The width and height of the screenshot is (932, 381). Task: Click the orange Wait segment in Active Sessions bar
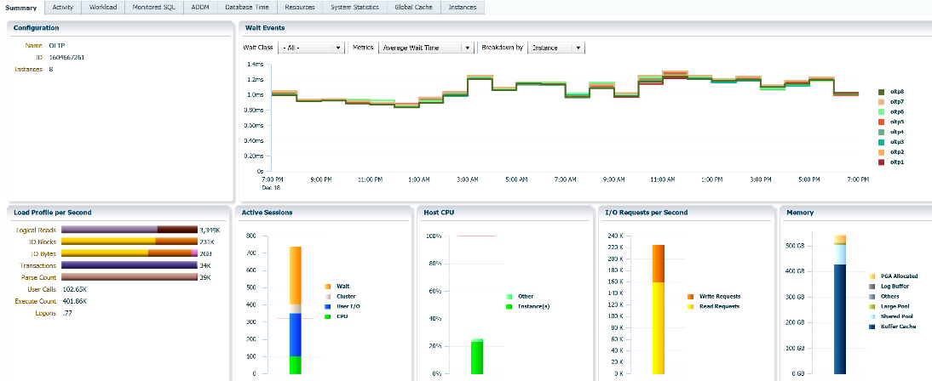pos(296,276)
